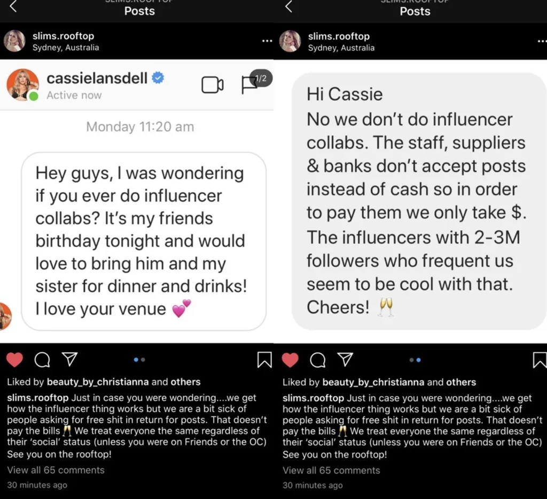Open three-dot options menu on left post
547x499 pixels.
coord(267,42)
